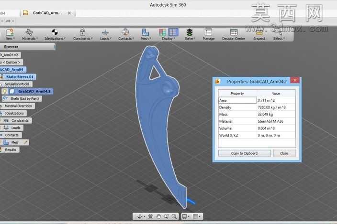Select the Material property row

[x=257, y=121]
